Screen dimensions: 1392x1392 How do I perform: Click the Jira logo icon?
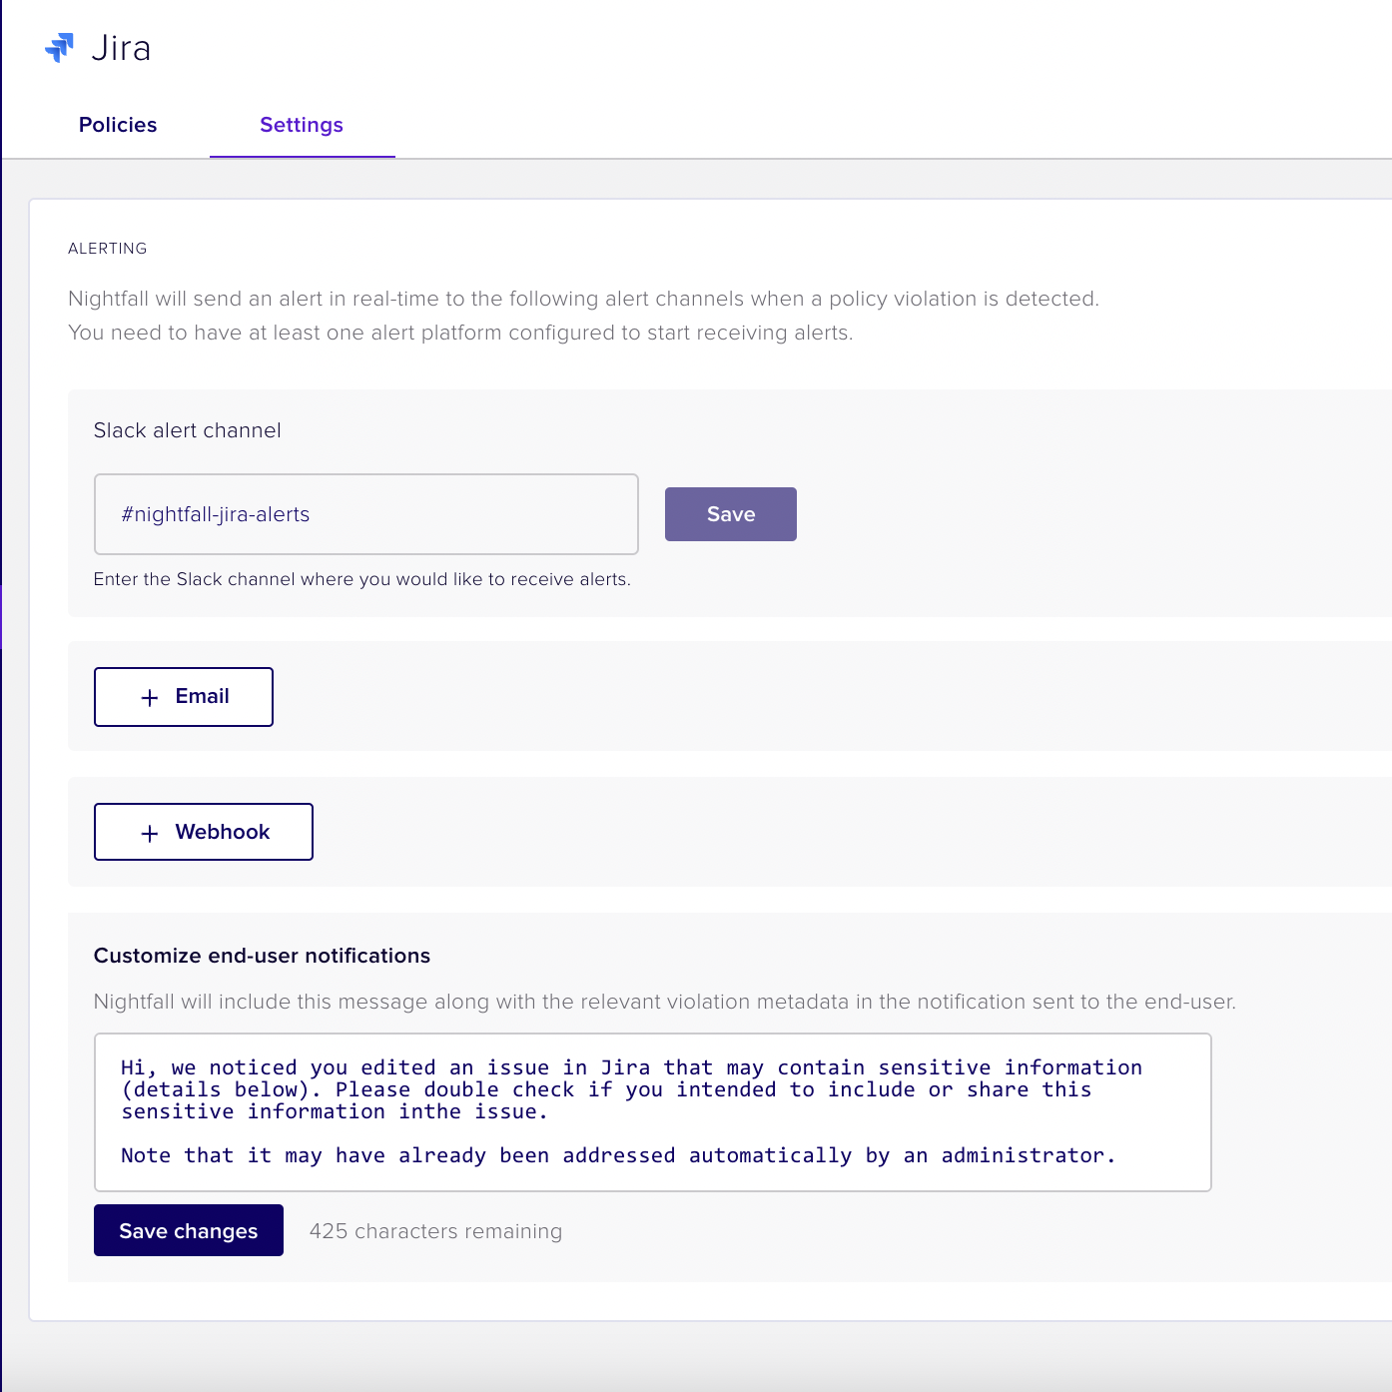tap(60, 48)
